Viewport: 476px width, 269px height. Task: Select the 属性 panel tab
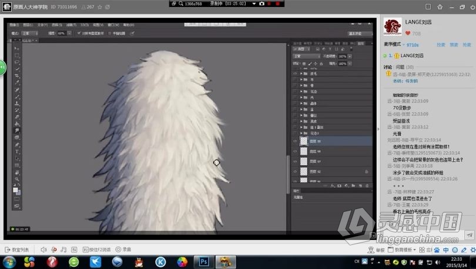coord(296,191)
